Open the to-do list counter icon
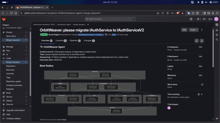Viewport: 220px width, 123px height. (x=210, y=19)
